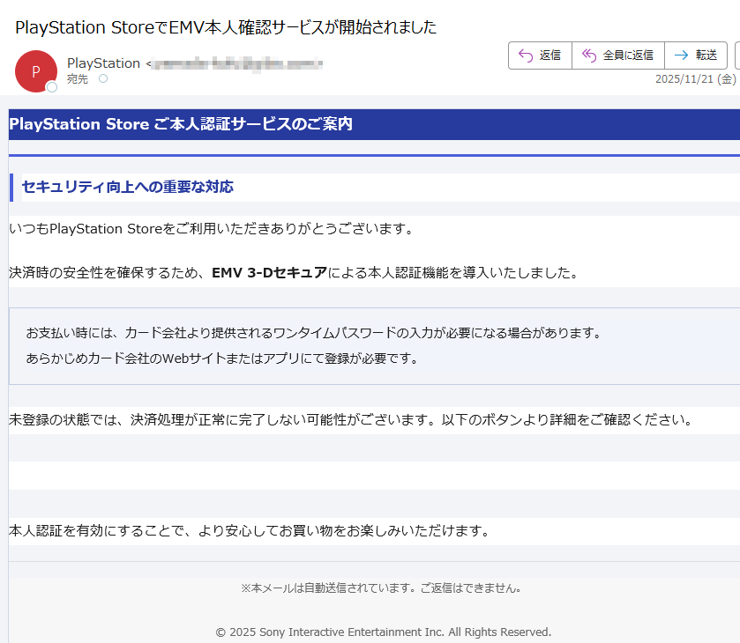Click the recipient presence circle beside 宛先
Image resolution: width=740 pixels, height=643 pixels.
103,79
